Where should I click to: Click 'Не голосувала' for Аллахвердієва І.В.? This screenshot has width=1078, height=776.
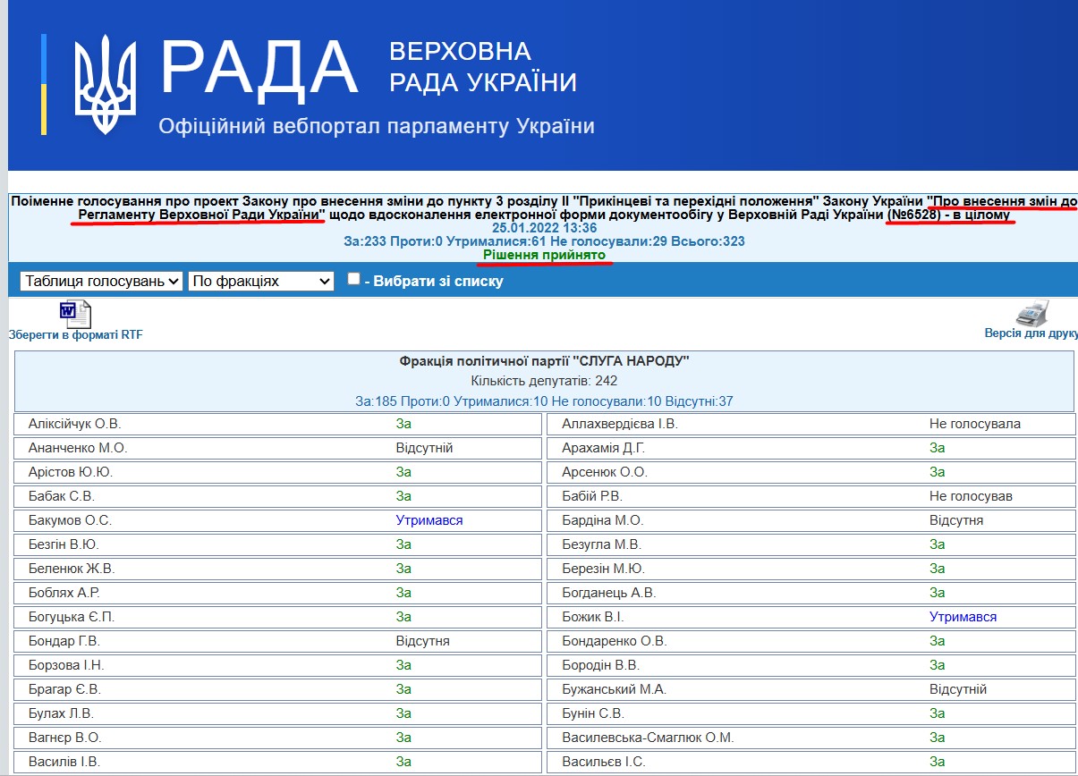pyautogui.click(x=975, y=424)
